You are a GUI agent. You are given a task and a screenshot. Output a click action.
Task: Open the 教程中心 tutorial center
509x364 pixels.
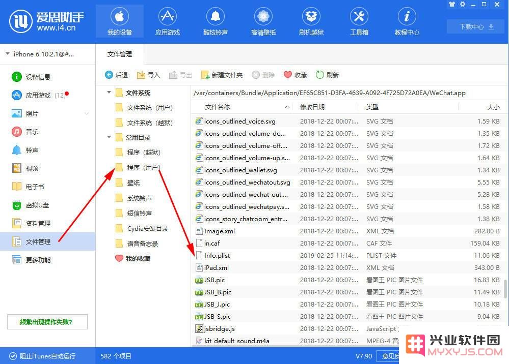407,22
